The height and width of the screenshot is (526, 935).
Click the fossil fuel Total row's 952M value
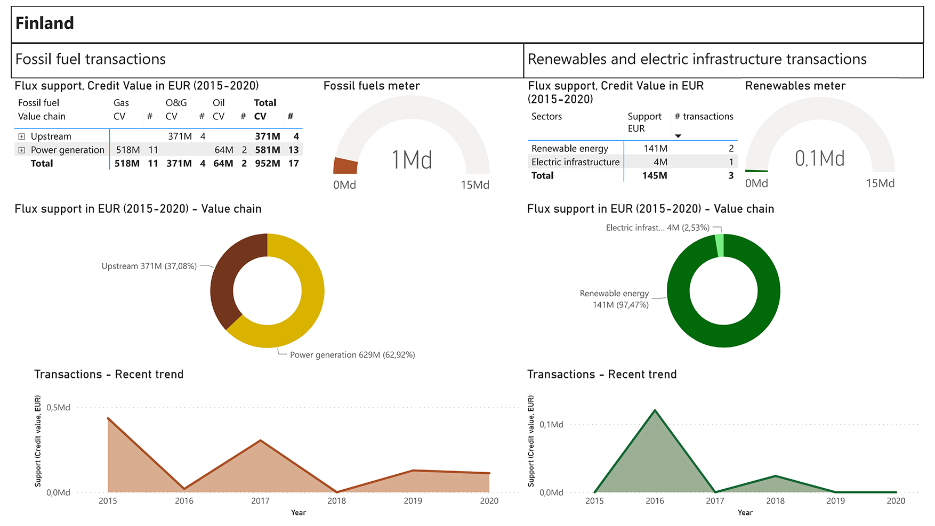[x=267, y=164]
